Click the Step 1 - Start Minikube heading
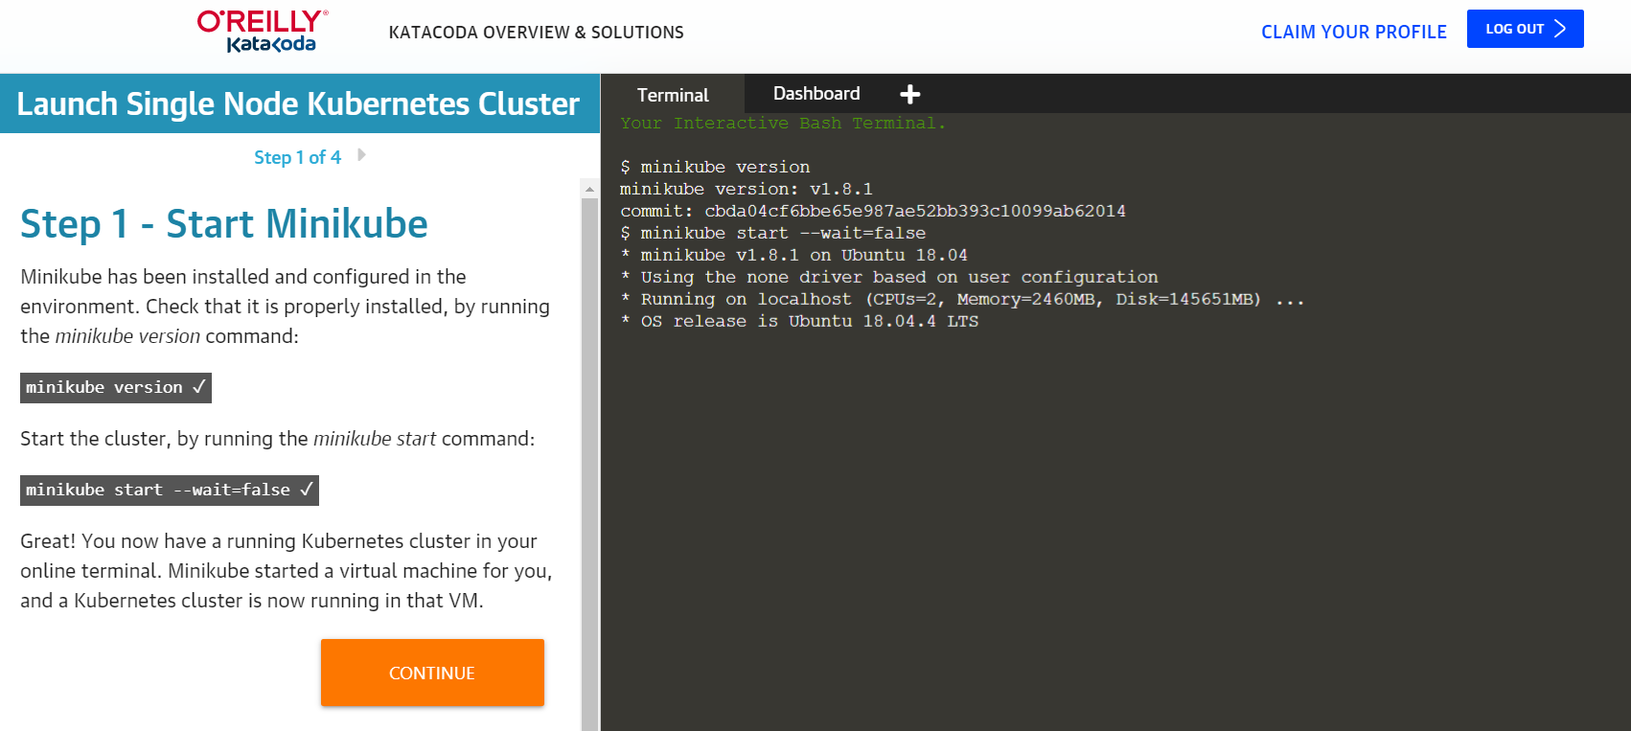The width and height of the screenshot is (1631, 731). click(224, 224)
